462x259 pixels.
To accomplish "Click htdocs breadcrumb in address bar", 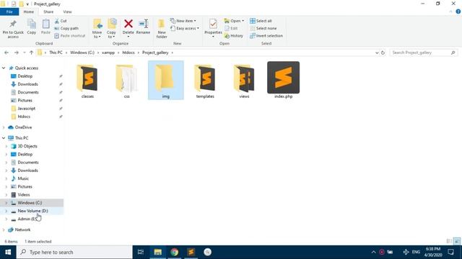I will [x=128, y=53].
